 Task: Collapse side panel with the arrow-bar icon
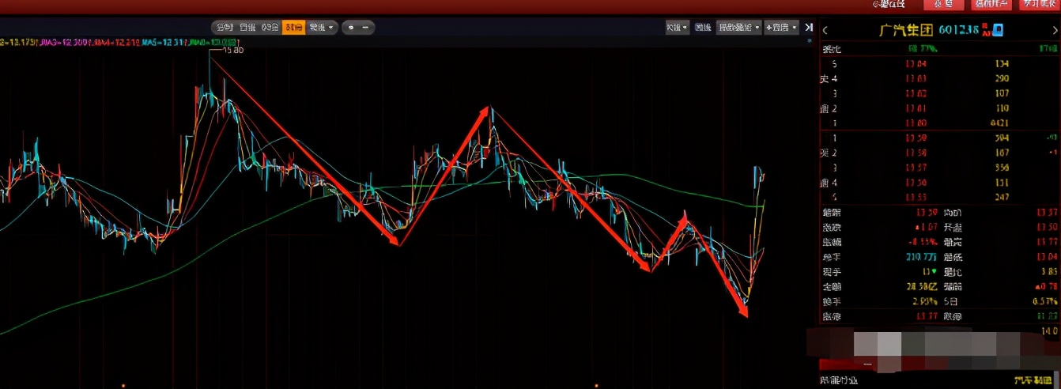[809, 27]
